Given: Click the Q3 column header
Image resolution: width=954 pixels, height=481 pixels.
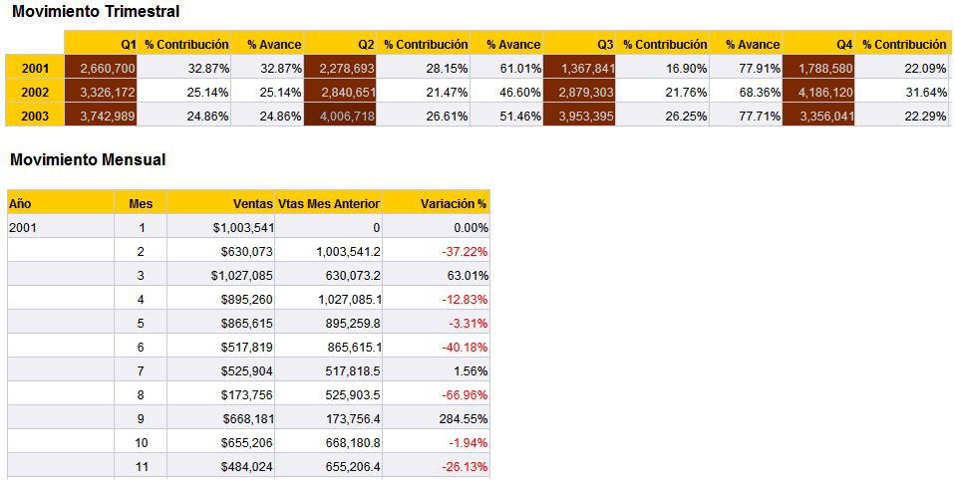Looking at the screenshot, I should point(579,44).
